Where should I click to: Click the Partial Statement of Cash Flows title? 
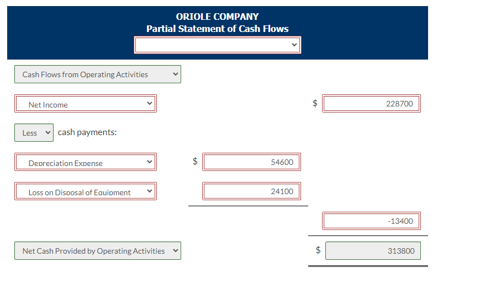[x=217, y=29]
